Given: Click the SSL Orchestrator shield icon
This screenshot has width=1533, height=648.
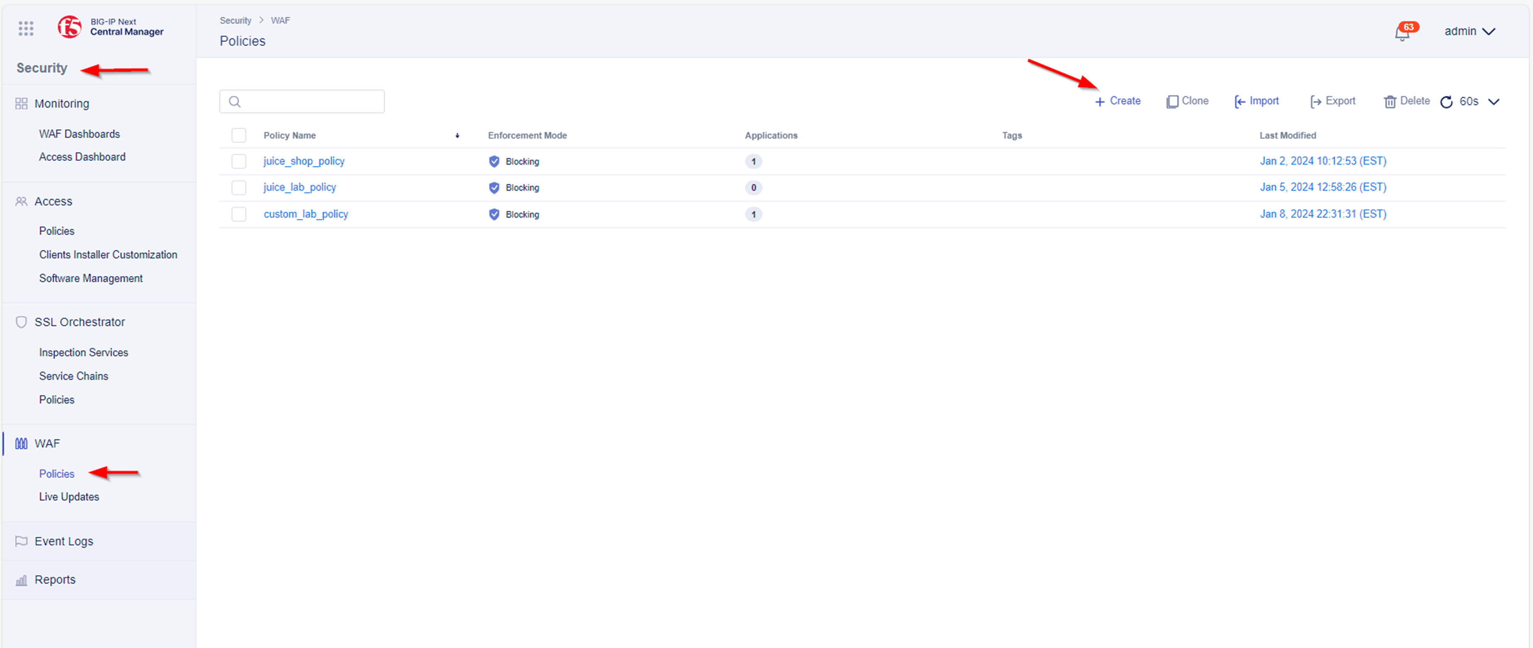Looking at the screenshot, I should pyautogui.click(x=22, y=322).
